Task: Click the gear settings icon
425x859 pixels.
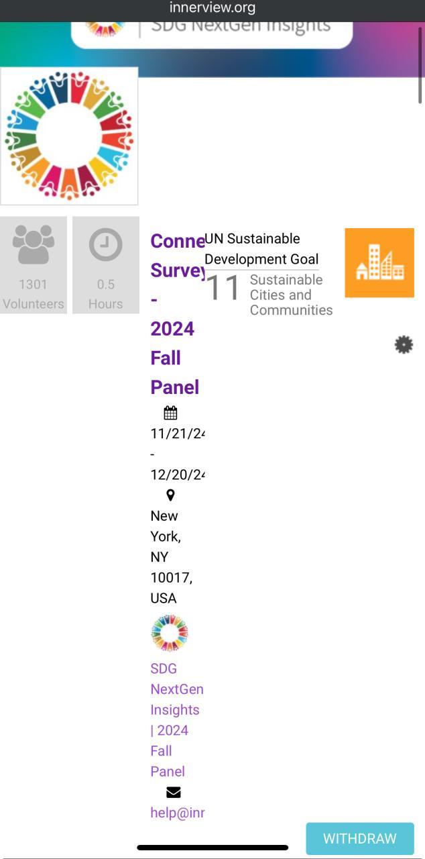Action: (x=404, y=345)
